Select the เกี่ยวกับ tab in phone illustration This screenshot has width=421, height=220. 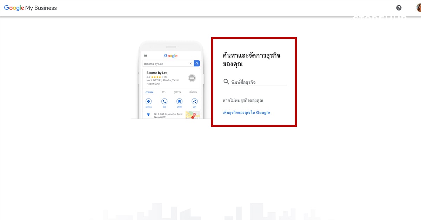click(x=193, y=92)
